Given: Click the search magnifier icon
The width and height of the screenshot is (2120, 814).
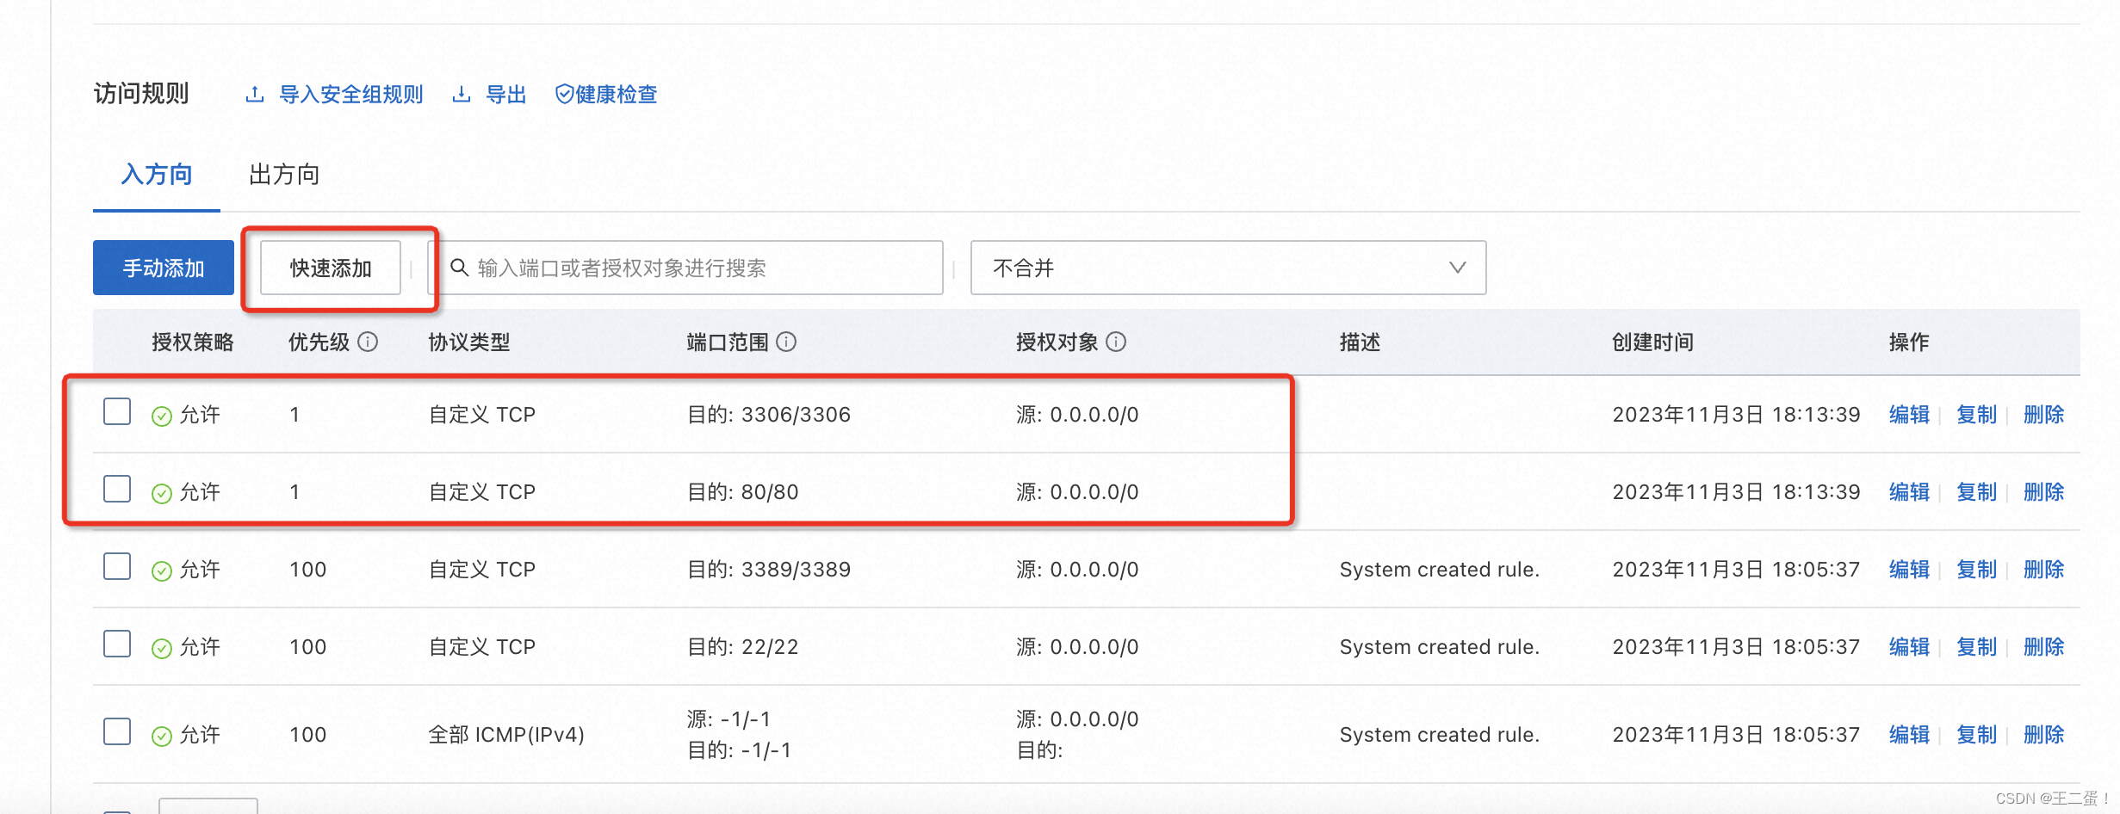Looking at the screenshot, I should coord(460,268).
